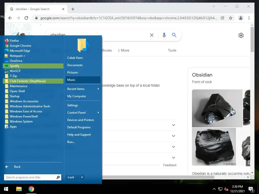Click the blue Google search magnifier
Screen dimensions: 259x194
[x=174, y=35]
